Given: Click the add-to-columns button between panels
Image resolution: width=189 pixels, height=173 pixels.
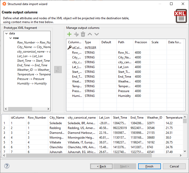Looking at the screenshot, I should [58, 70].
